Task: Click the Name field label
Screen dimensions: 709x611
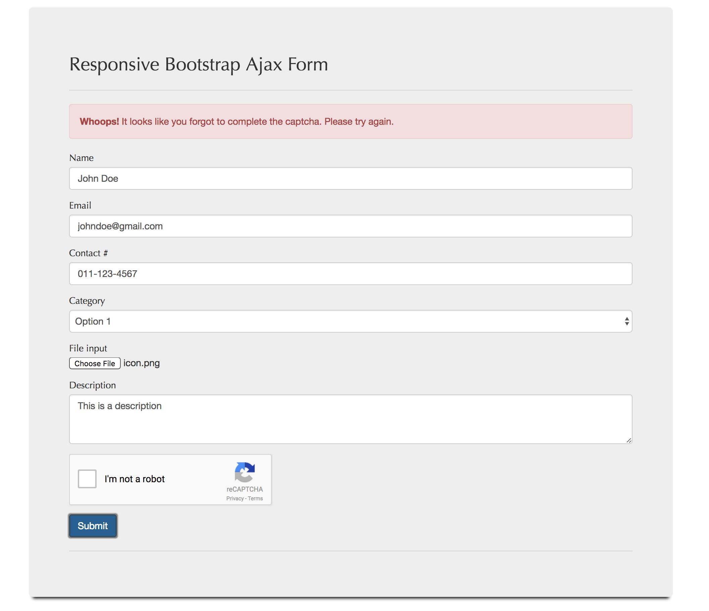Action: tap(81, 158)
